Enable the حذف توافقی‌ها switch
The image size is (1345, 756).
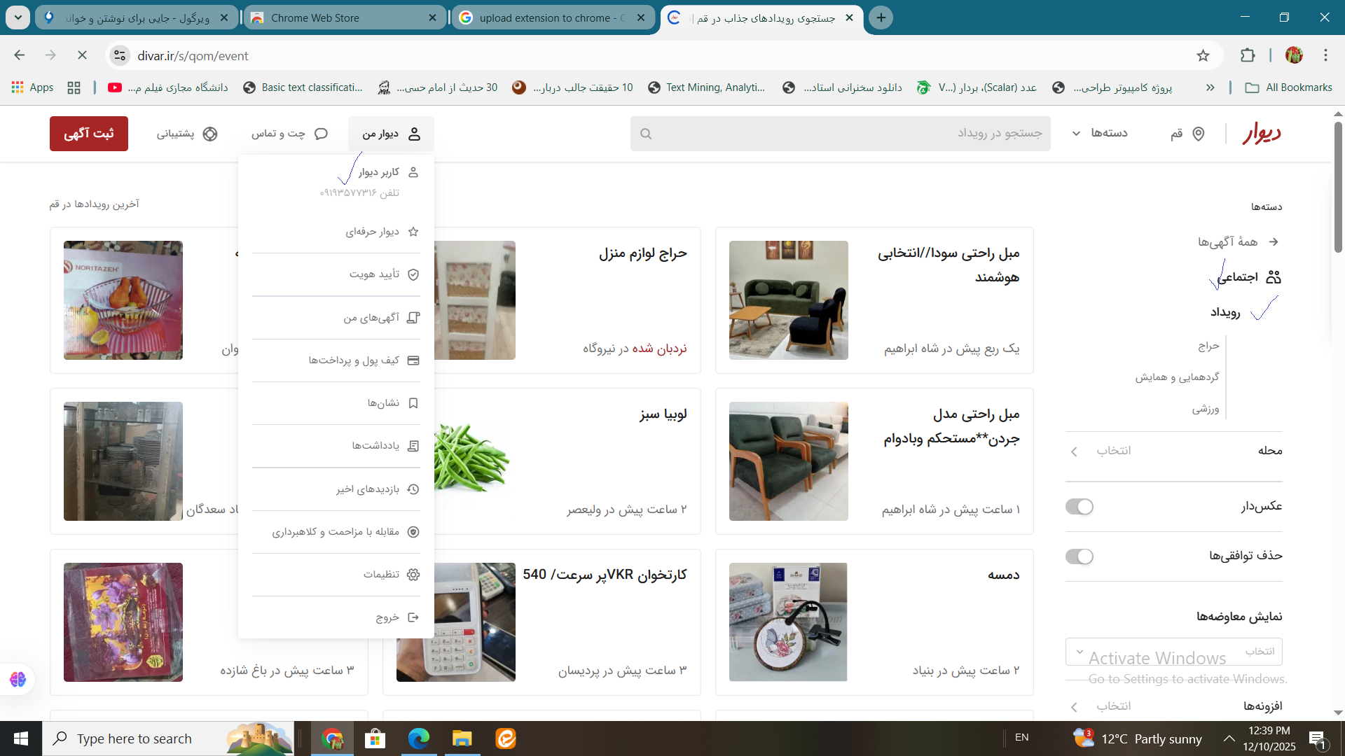click(1079, 556)
